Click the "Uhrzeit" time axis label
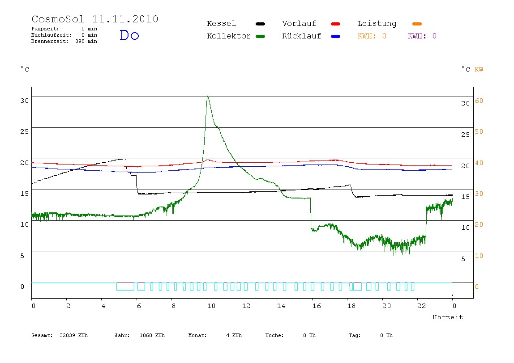The height and width of the screenshot is (363, 514). tap(448, 317)
